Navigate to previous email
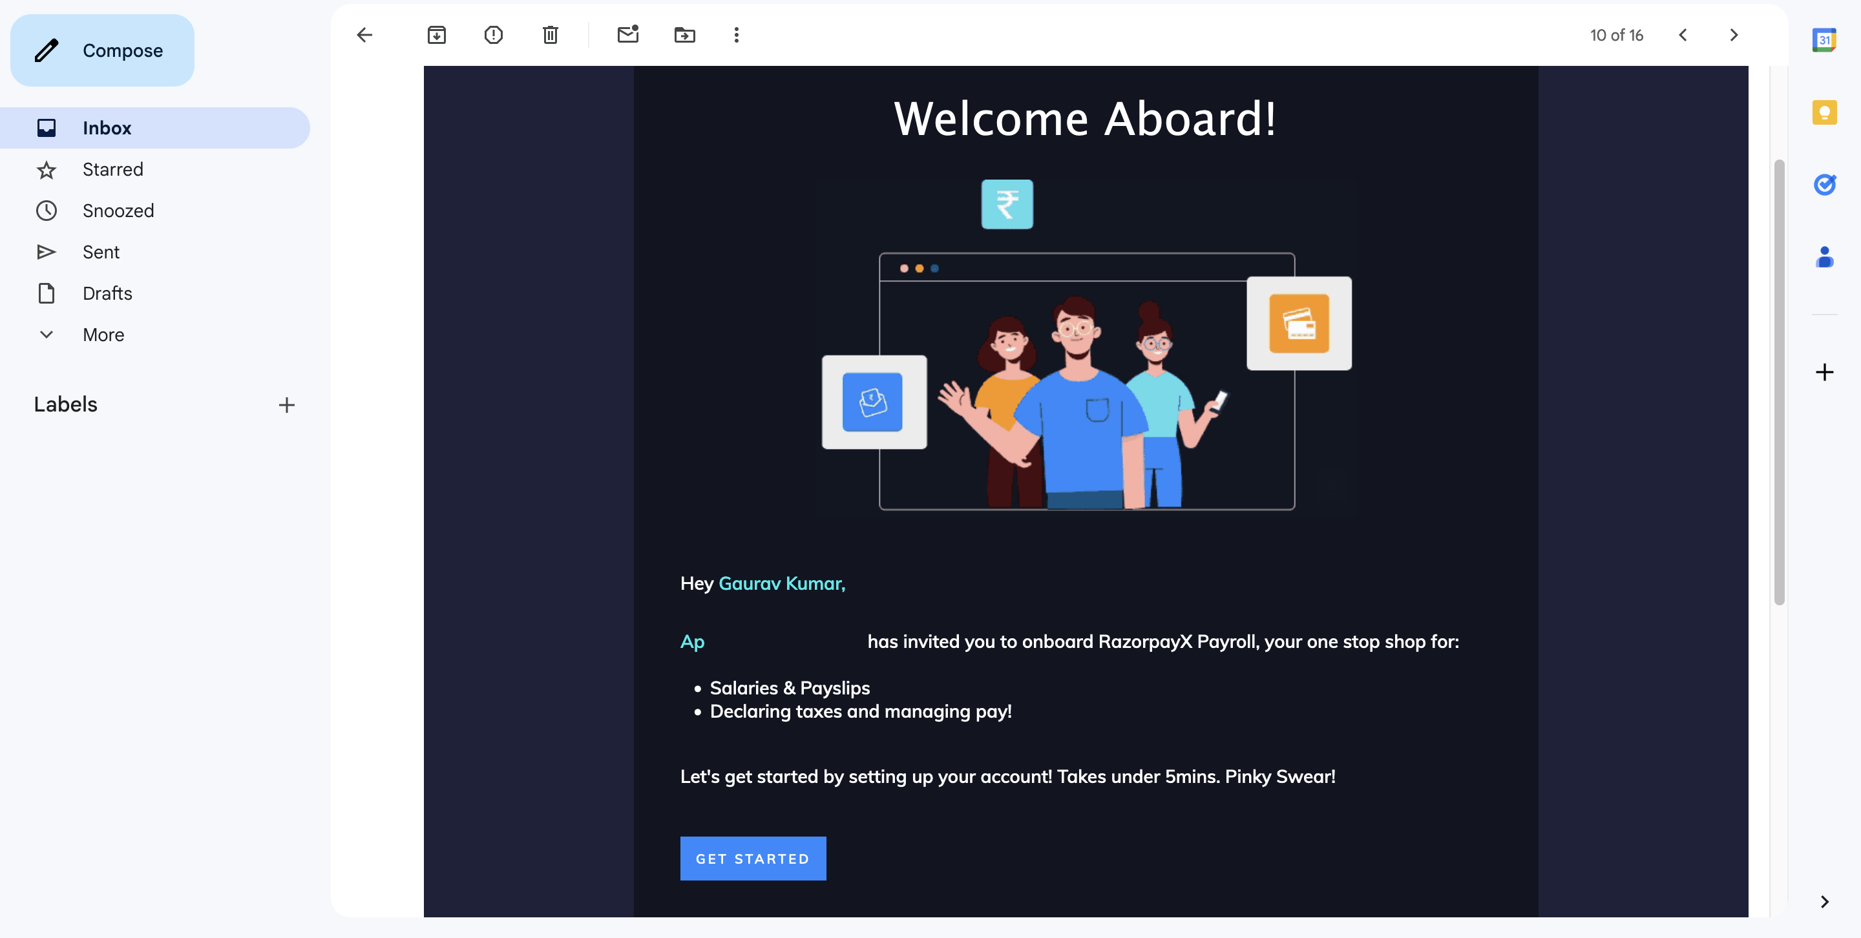The image size is (1861, 938). coord(1683,34)
